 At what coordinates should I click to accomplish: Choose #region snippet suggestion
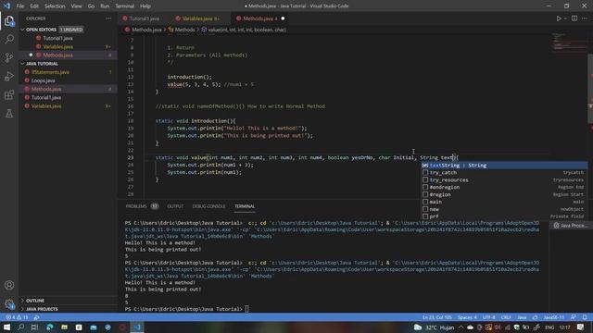tap(504, 194)
